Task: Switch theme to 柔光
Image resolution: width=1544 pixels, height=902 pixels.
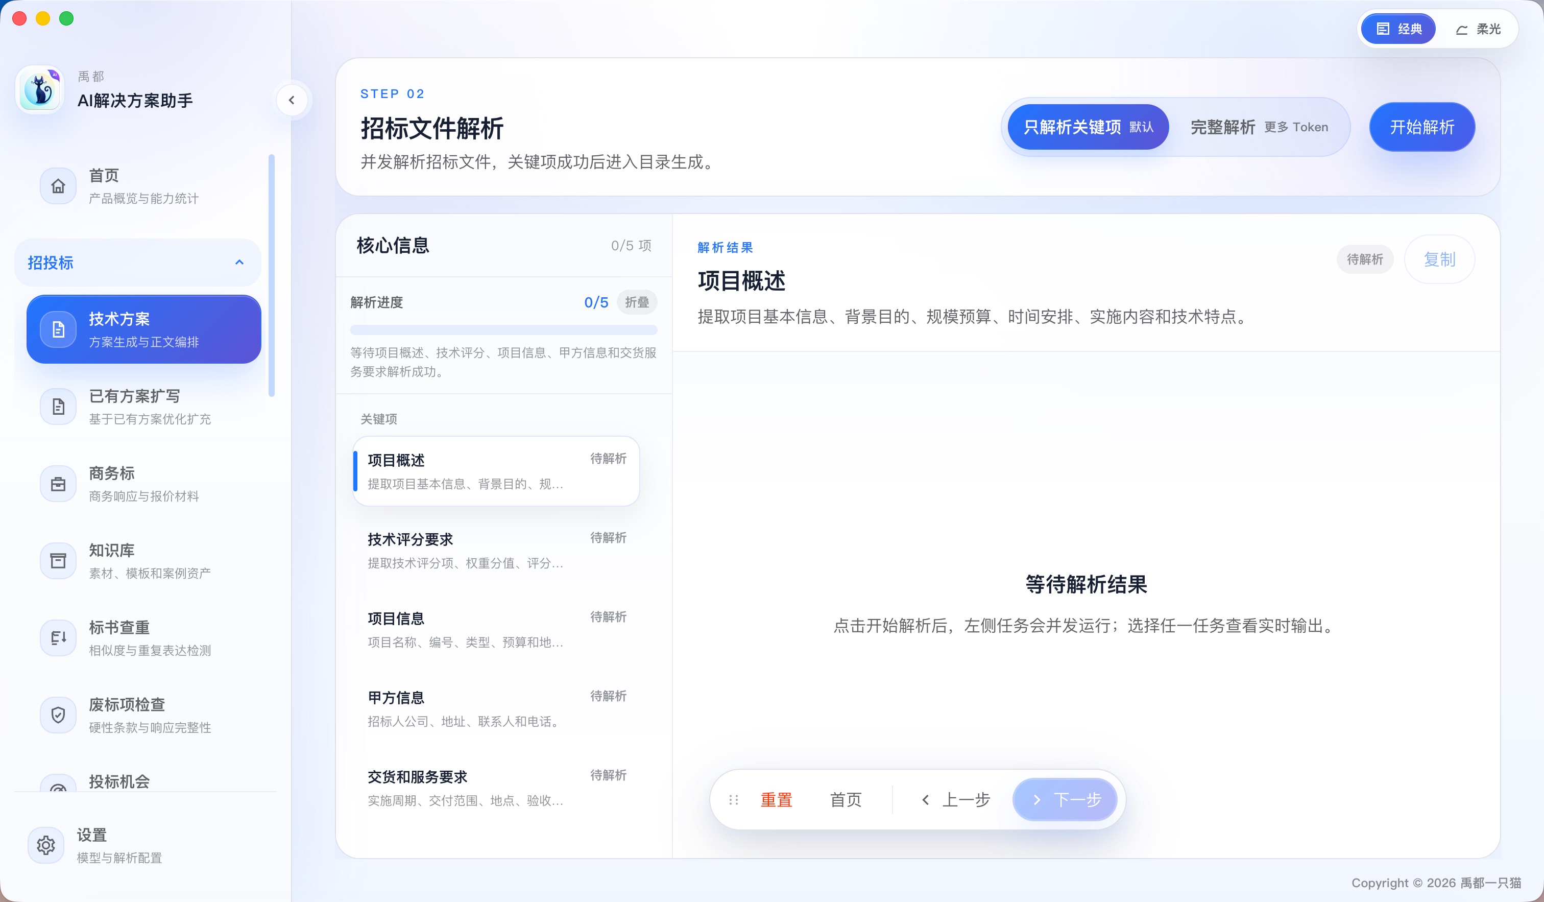Action: pyautogui.click(x=1478, y=29)
